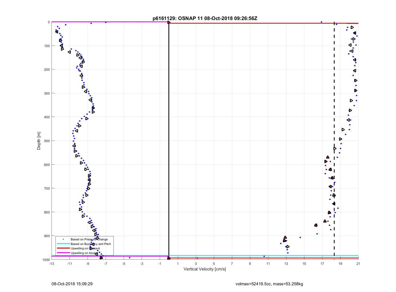Click positive velocity tick label '9'
This screenshot has height=292, width=396.
250,264
